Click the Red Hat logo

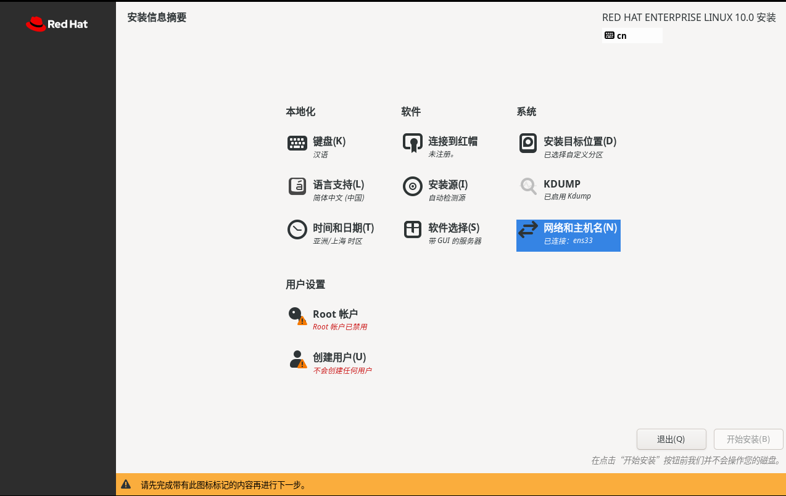pos(57,24)
